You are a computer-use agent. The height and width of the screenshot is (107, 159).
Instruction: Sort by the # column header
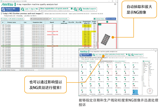(3, 22)
